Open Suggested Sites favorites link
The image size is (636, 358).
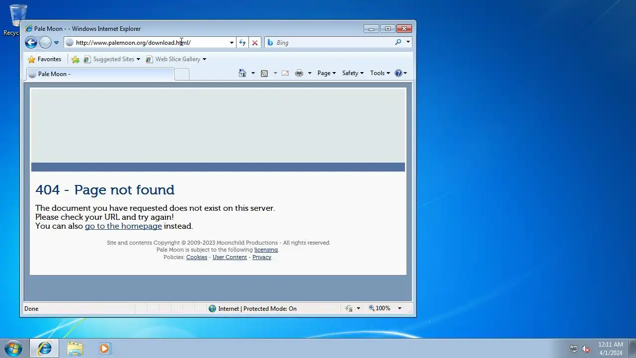tap(112, 59)
